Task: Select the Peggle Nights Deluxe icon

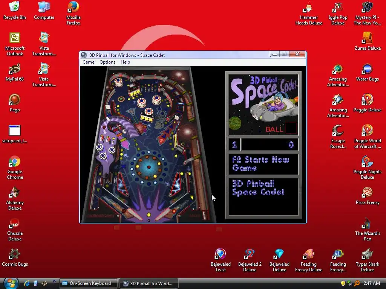Action: pyautogui.click(x=367, y=167)
